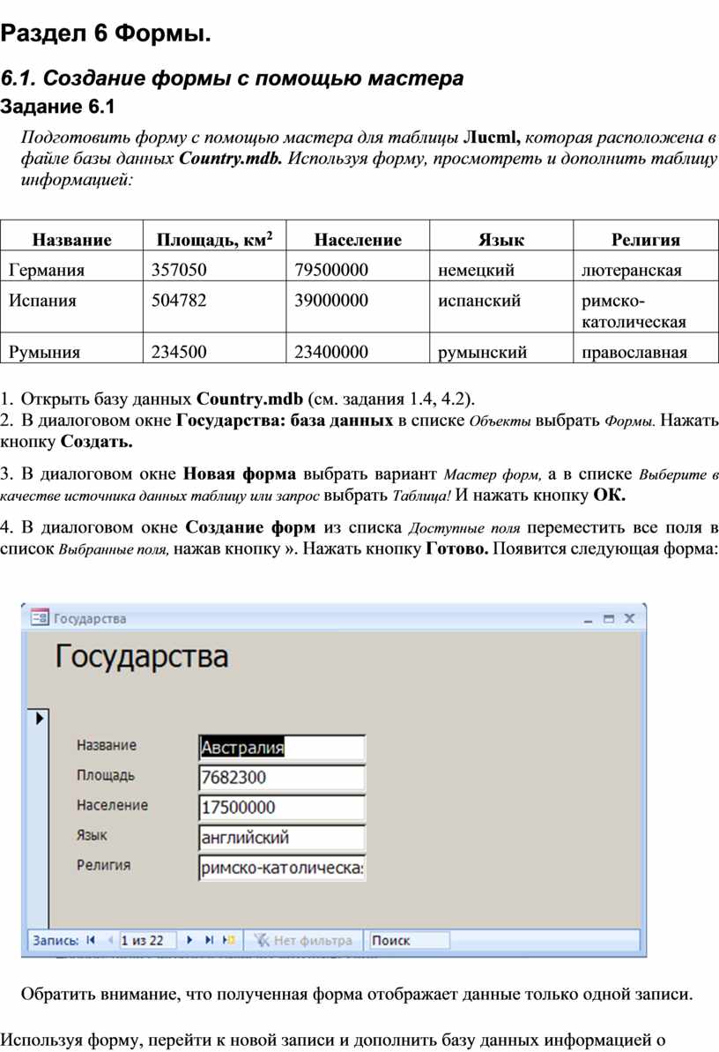This screenshot has height=1052, width=719.
Task: Go to first record in navigation bar
Action: coord(91,940)
